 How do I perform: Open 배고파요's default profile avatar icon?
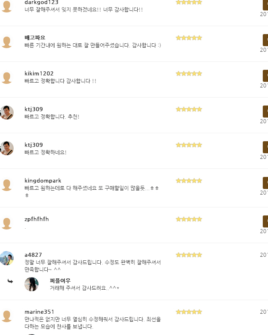click(x=7, y=42)
